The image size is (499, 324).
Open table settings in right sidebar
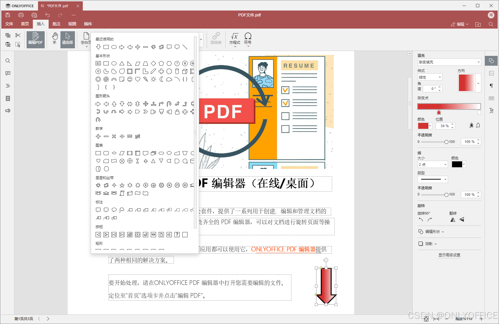pyautogui.click(x=491, y=98)
